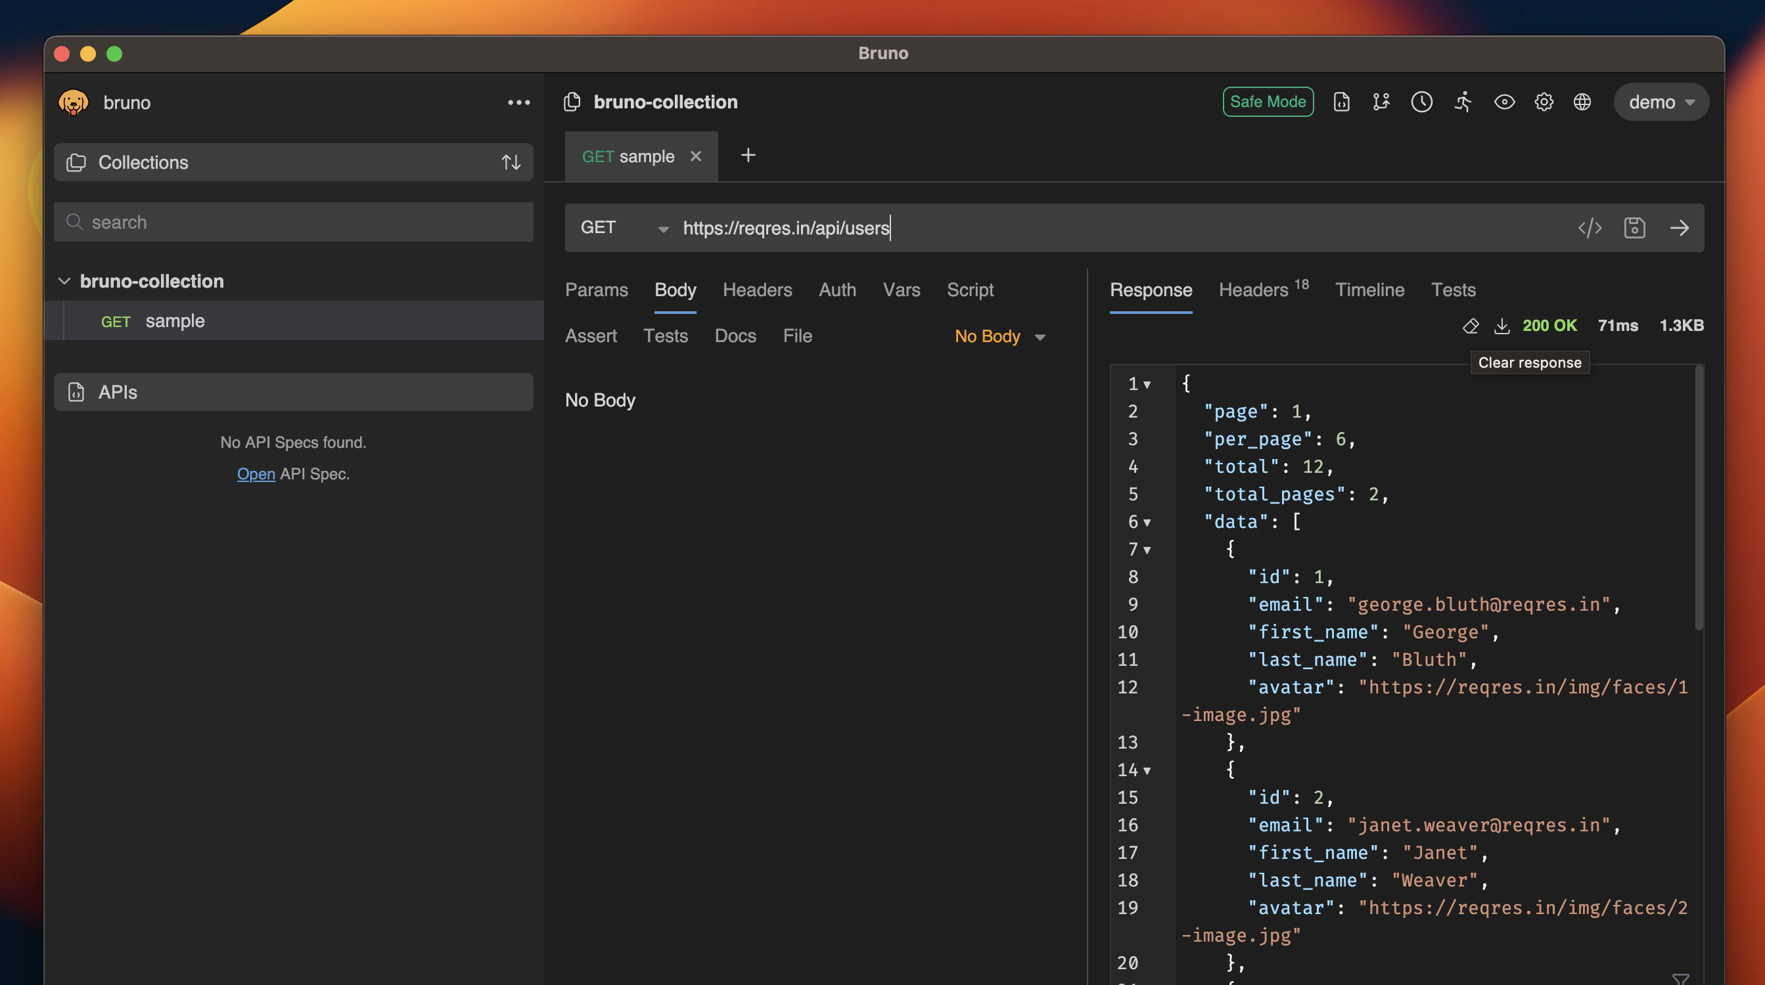Click the Generate Code icon in URL bar
The width and height of the screenshot is (1765, 985).
(x=1590, y=227)
